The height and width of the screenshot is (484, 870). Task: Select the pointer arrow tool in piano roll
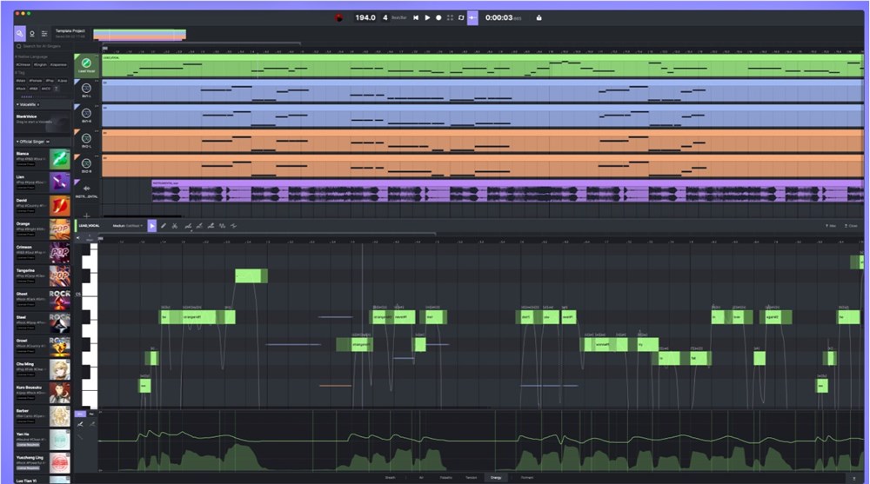[152, 226]
